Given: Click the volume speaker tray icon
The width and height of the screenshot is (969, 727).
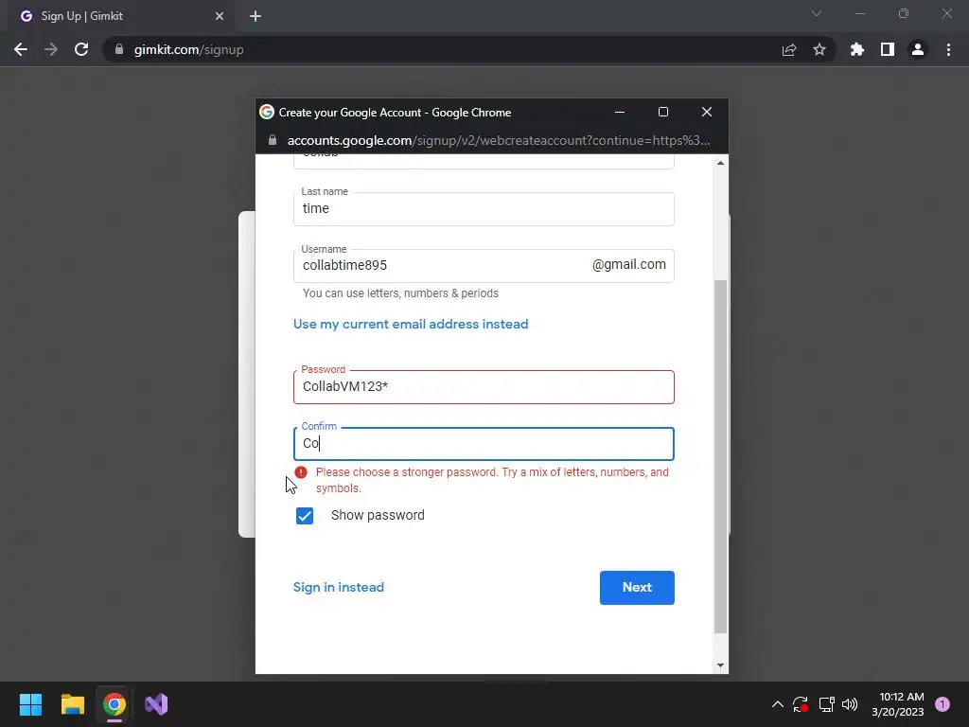Looking at the screenshot, I should [851, 704].
